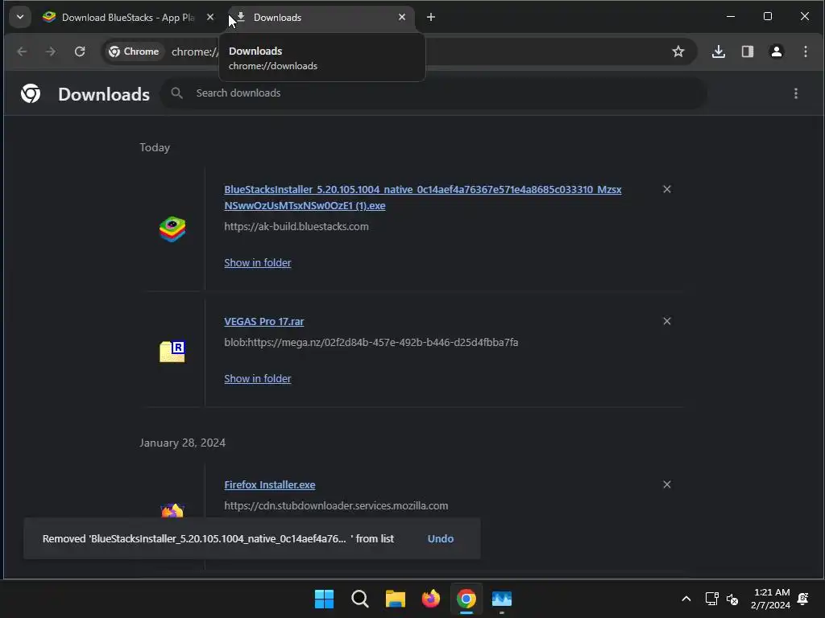
Task: Go back using the back arrow
Action: (22, 51)
